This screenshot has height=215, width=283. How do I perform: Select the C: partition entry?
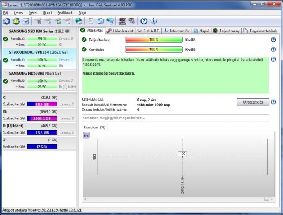pos(40,101)
